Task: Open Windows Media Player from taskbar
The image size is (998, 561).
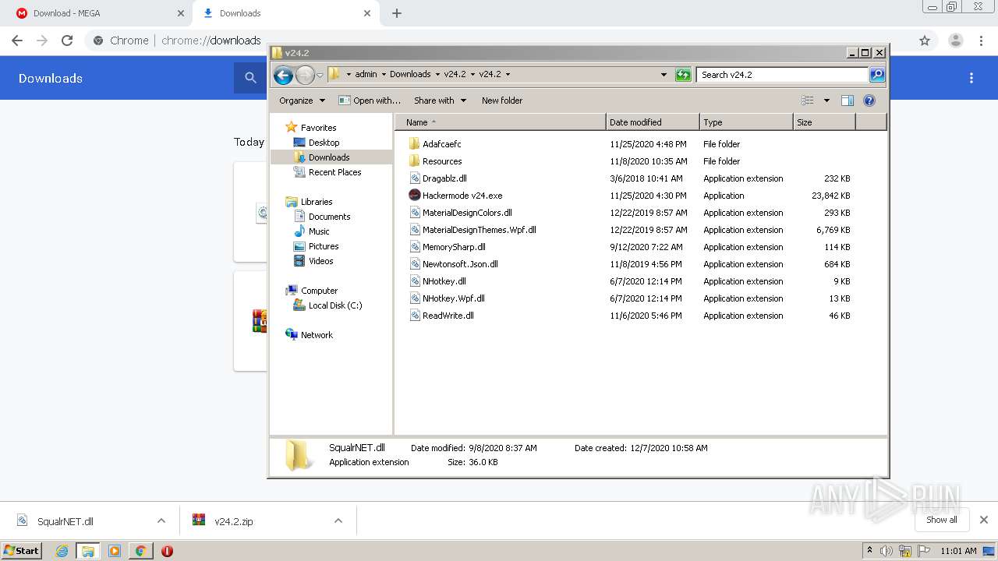Action: [x=115, y=551]
